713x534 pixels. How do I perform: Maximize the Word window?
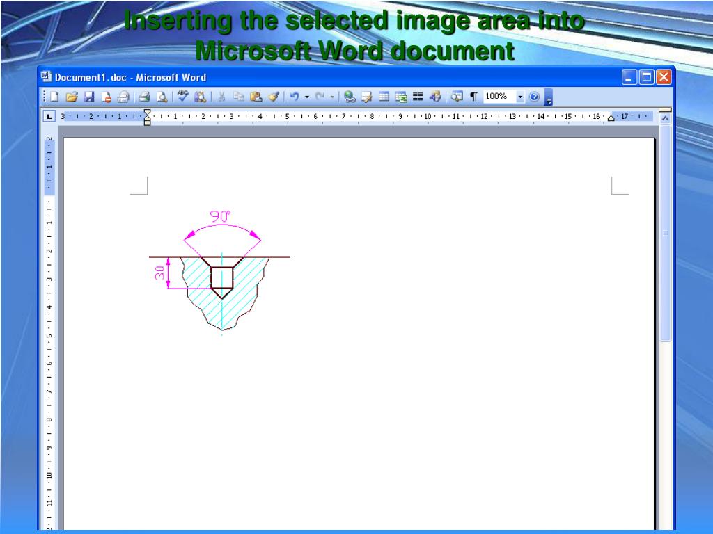tap(646, 77)
